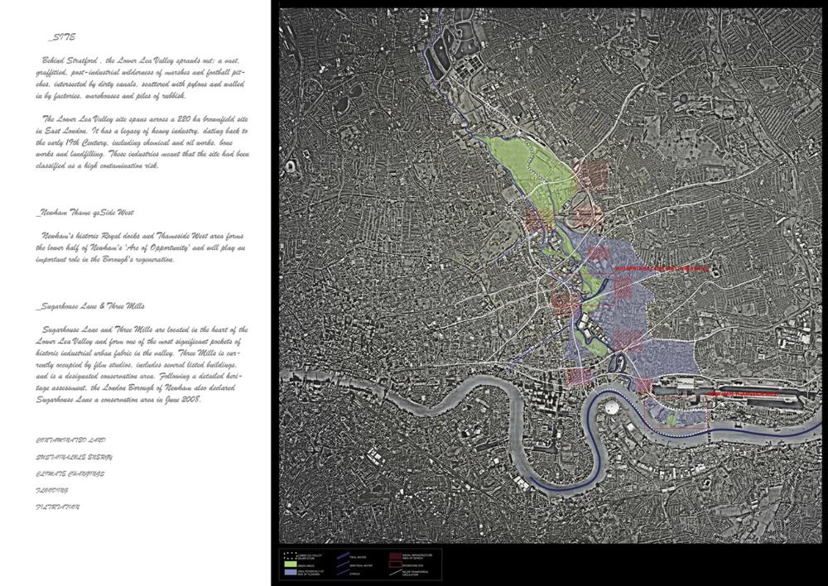
Task: Click the semi-tidal water legend line symbol
Action: tap(343, 564)
